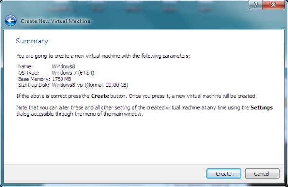Click the Name: label
288x187 pixels.
click(25, 66)
